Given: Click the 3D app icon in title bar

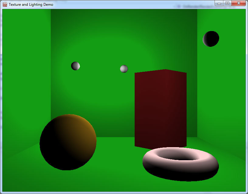Looking at the screenshot, I should (x=5, y=4).
